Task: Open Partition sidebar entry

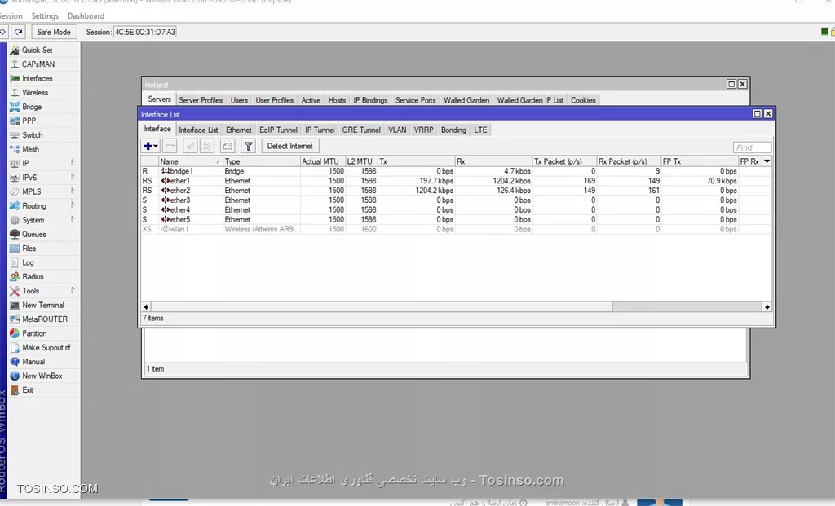Action: point(34,333)
